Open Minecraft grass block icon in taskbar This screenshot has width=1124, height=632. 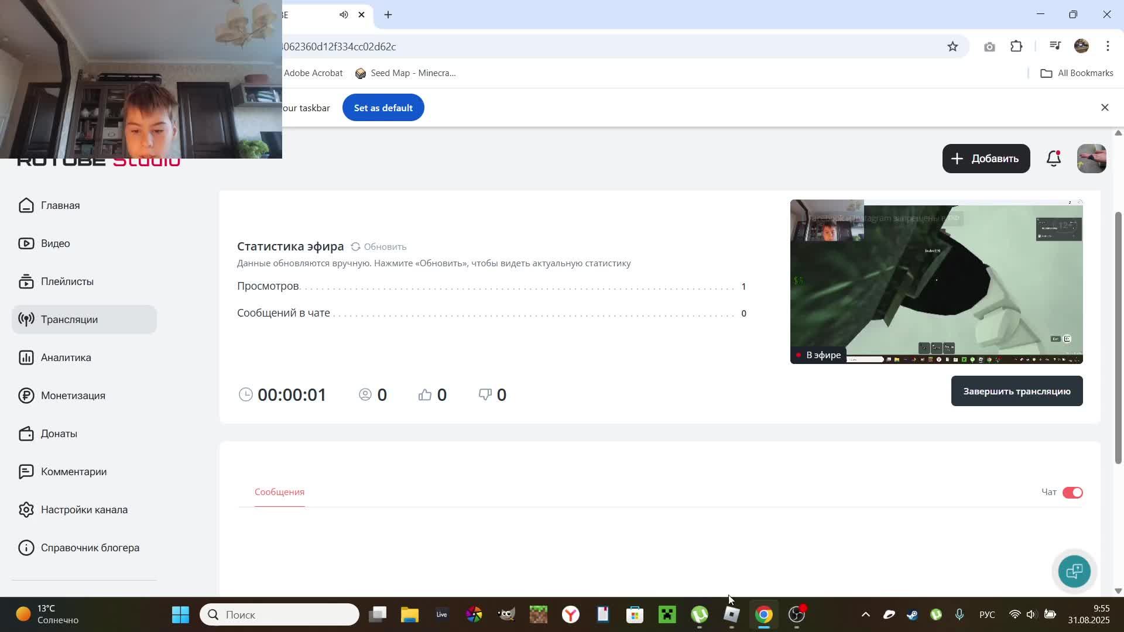click(x=539, y=614)
